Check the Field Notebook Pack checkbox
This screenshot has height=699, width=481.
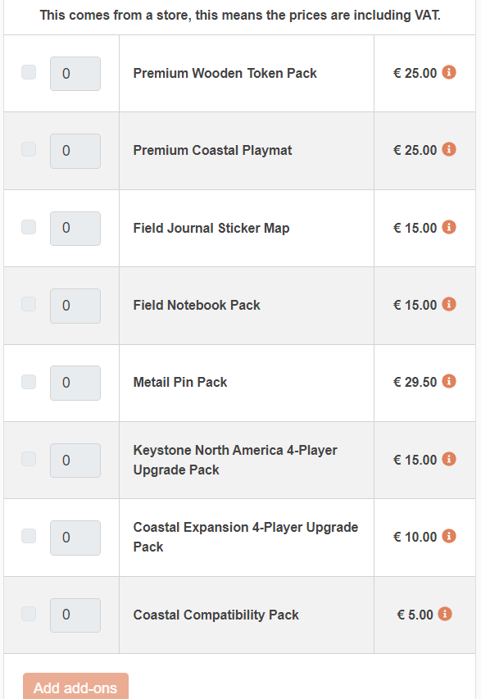(29, 304)
